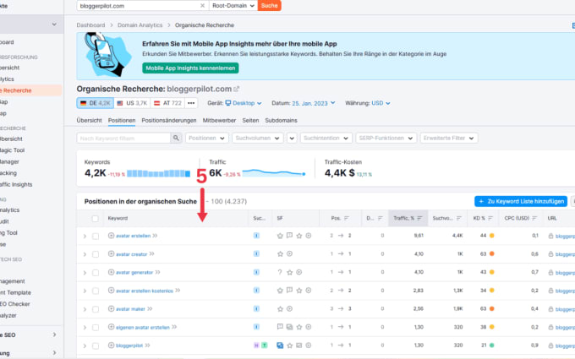Click the intent badge in the 'avatar creator' row

click(256, 254)
